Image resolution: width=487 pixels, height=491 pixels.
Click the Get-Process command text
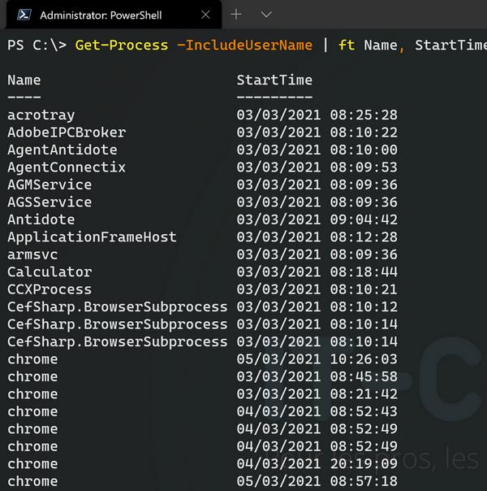pos(122,46)
